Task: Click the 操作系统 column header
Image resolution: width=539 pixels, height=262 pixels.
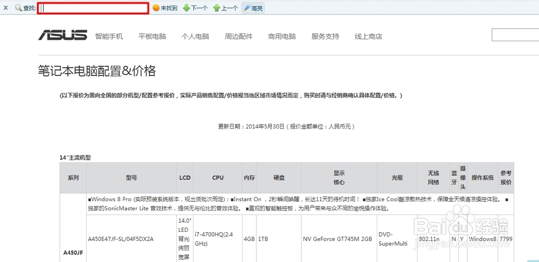Action: 482,178
